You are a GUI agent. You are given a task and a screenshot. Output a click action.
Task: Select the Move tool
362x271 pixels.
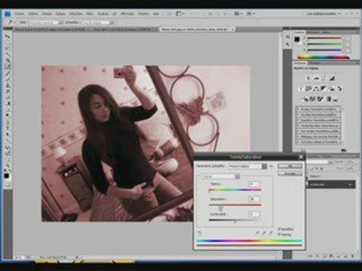[x=8, y=36]
